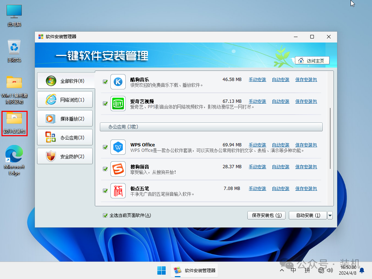The image size is (372, 279).
Task: Select the 媒体播放(2) category tab
Action: pos(65,118)
